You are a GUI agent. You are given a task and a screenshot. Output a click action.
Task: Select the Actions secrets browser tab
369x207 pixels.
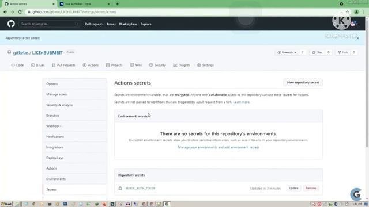tap(29, 4)
